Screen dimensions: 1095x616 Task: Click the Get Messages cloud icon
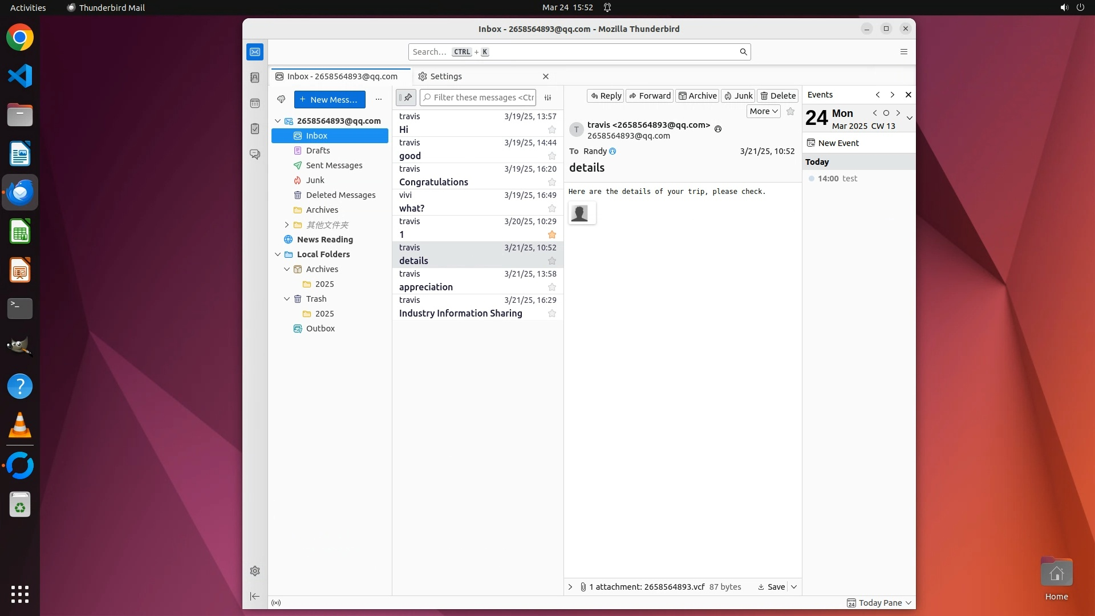click(x=281, y=99)
